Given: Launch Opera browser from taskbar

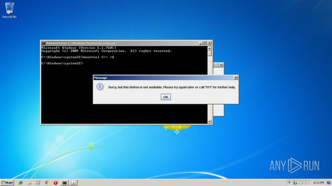Looking at the screenshot, I should pos(56,183).
